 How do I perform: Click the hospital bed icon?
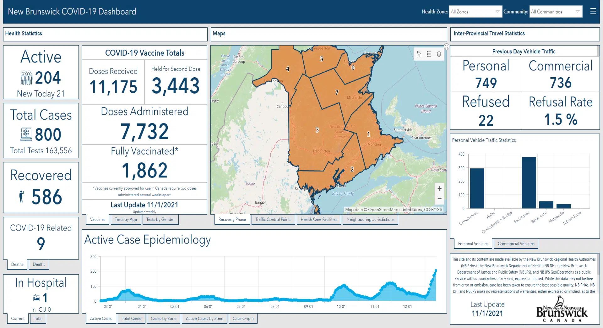point(36,298)
